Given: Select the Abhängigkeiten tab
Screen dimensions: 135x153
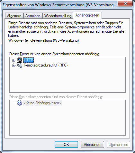Looking at the screenshot, I should point(87,15).
